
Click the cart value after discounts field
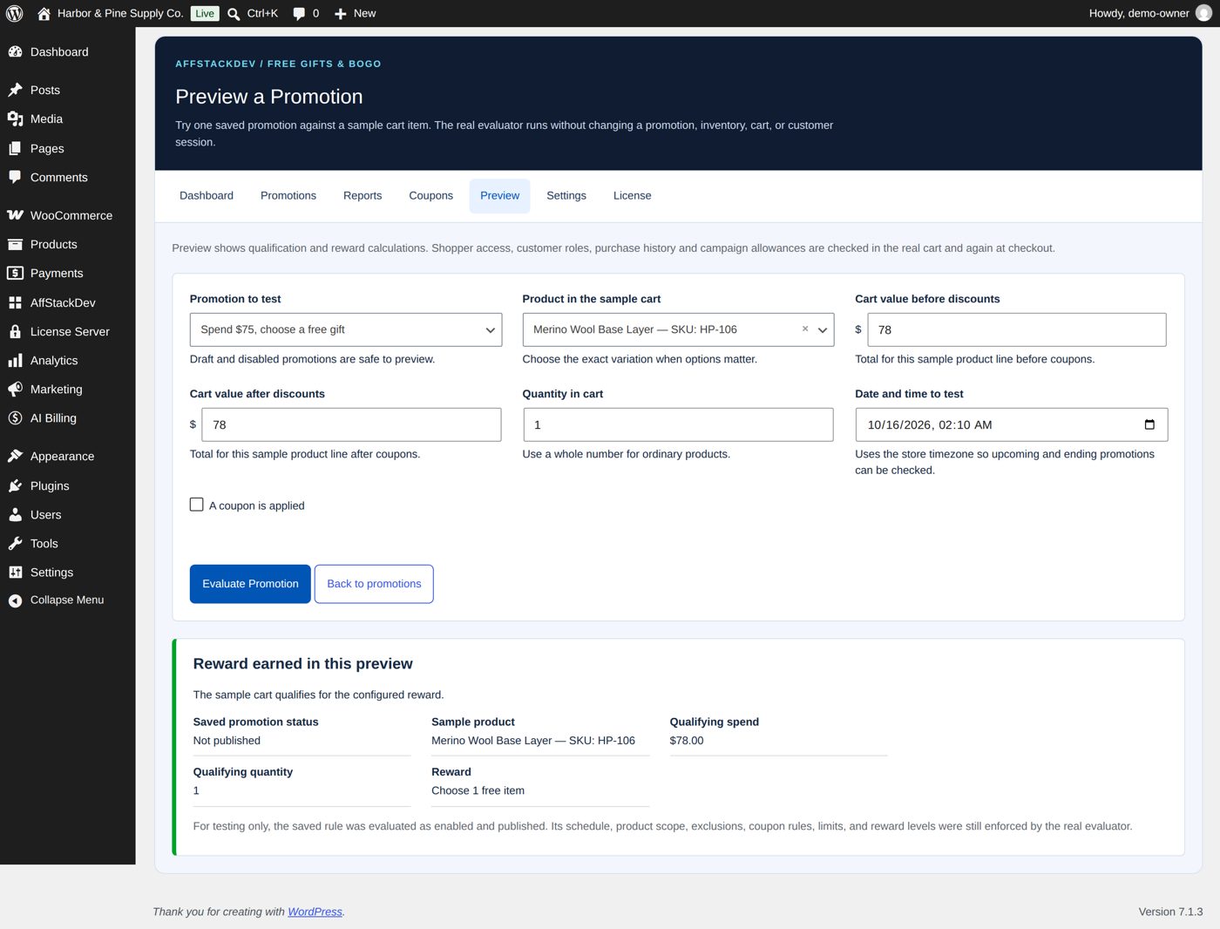point(351,424)
